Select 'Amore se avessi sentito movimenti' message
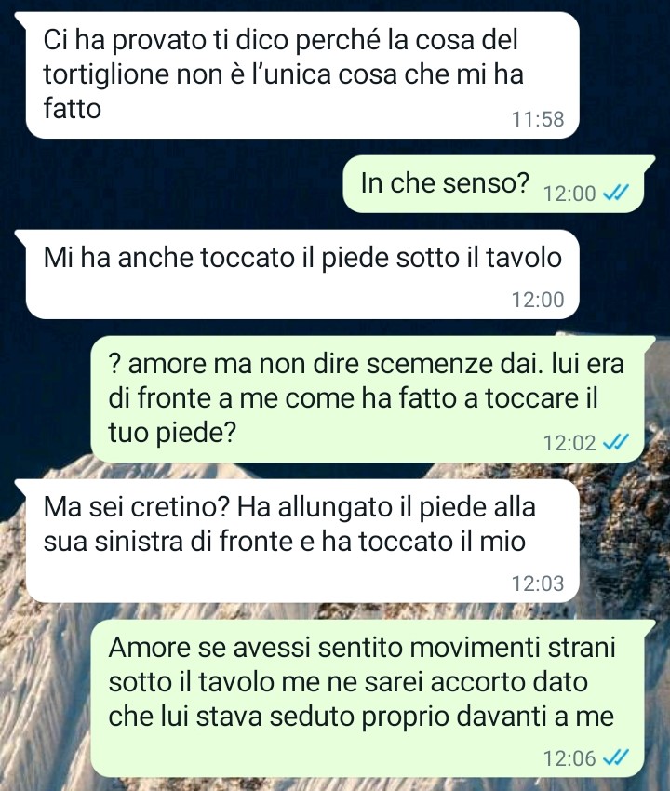The image size is (670, 791). pos(368,699)
